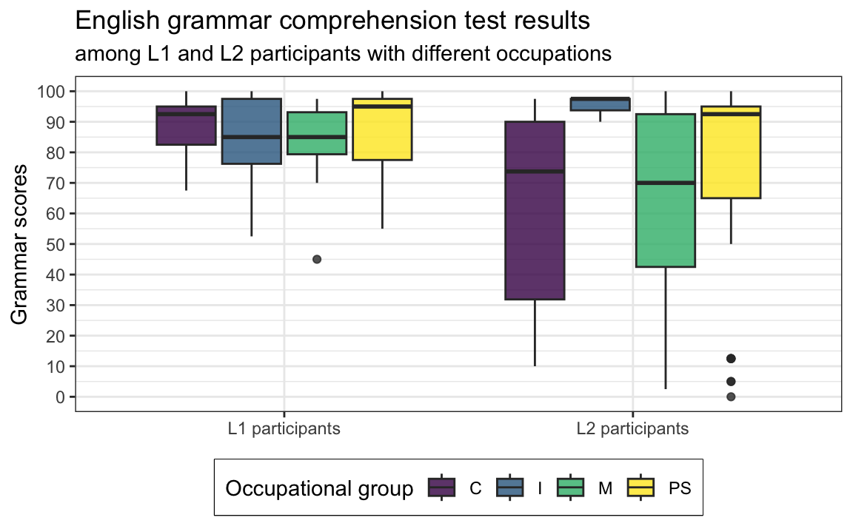Select the yellow PS box for L1 participants
This screenshot has height=526, width=853.
pos(382,129)
